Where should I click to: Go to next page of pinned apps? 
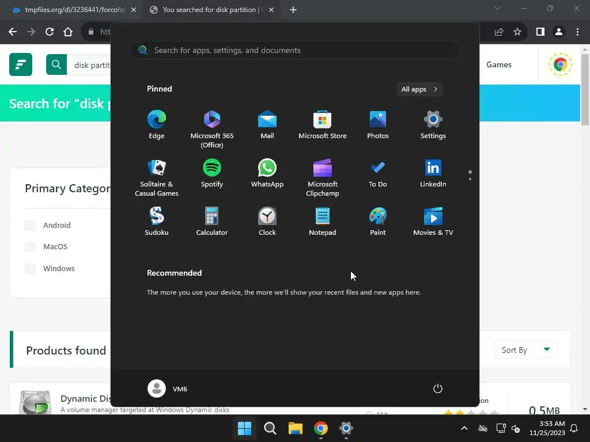pyautogui.click(x=470, y=178)
